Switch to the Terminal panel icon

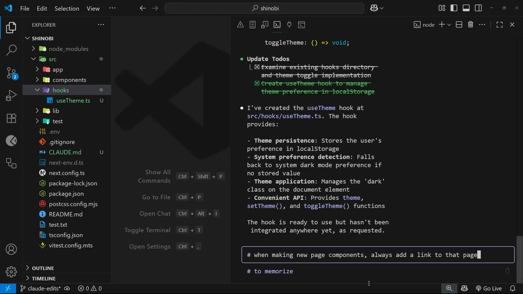click(x=277, y=24)
